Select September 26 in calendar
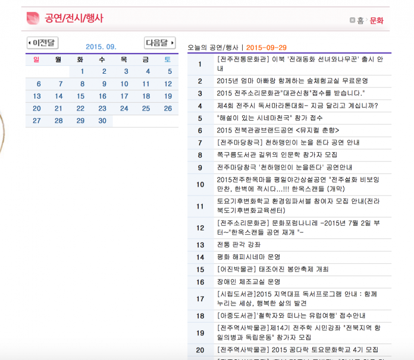 coord(168,108)
